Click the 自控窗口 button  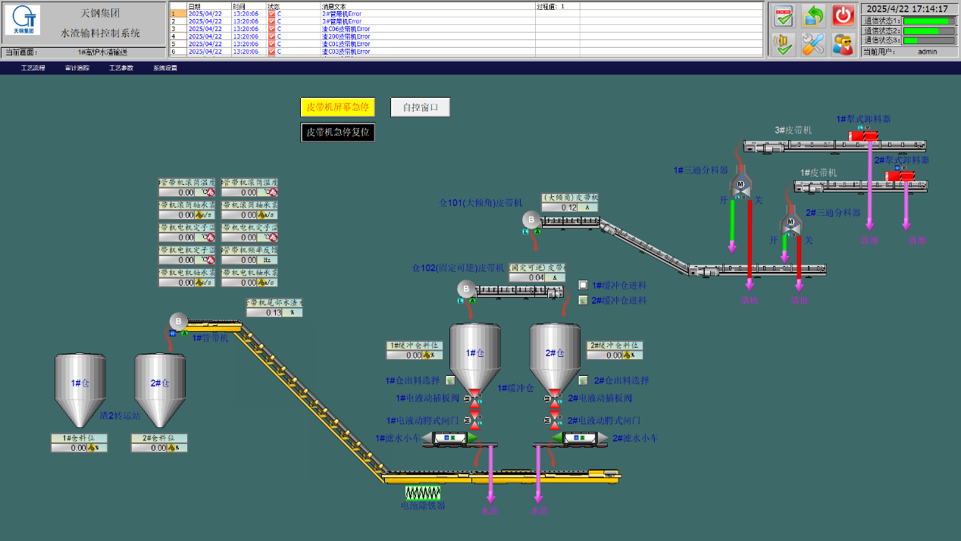420,108
